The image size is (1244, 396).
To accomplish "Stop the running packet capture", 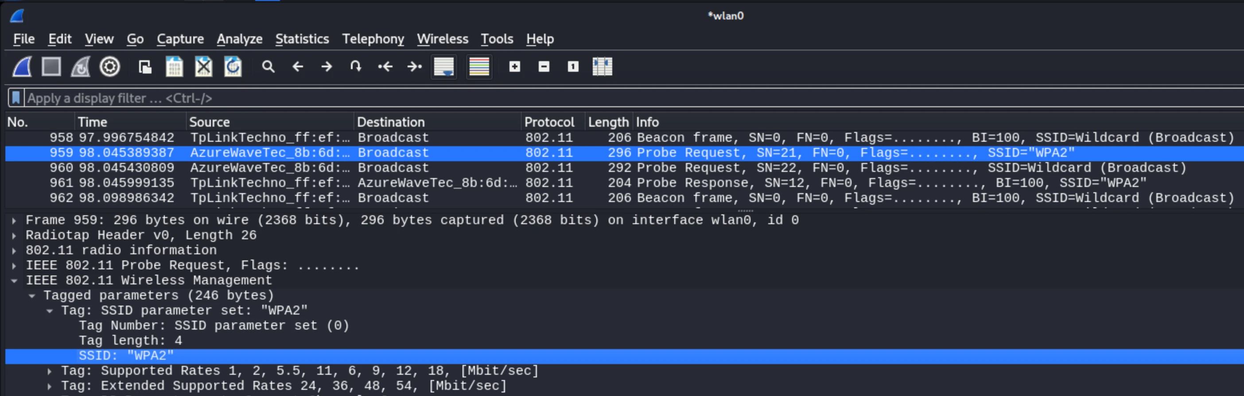I will pos(51,66).
